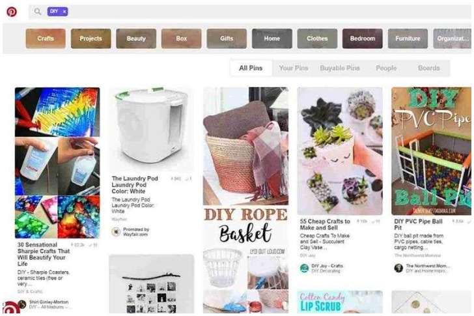This screenshot has height=316, width=474.
Task: Open the 55 Cheap Crafts pin title
Action: [325, 224]
